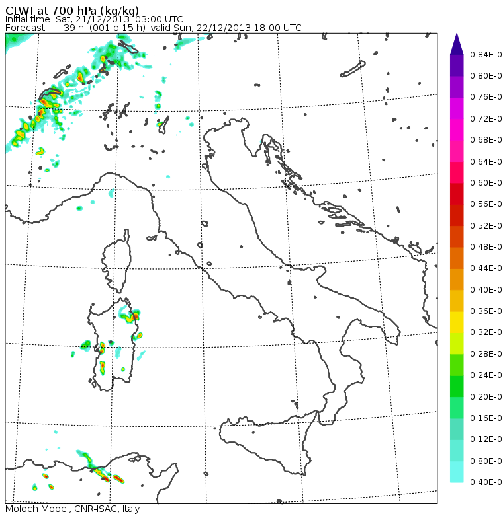Click the 0.72E-0 legend label
Image resolution: width=503 pixels, height=518 pixels.
486,119
